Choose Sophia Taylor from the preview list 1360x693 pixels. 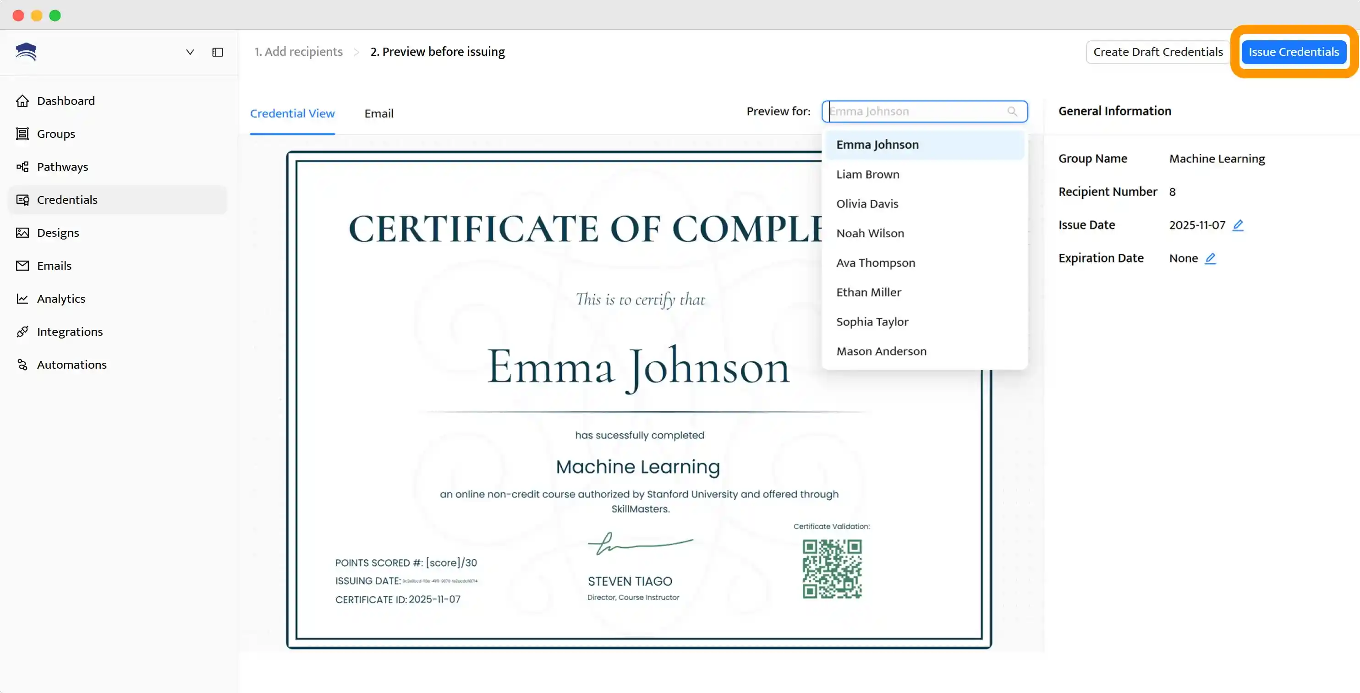(x=872, y=322)
